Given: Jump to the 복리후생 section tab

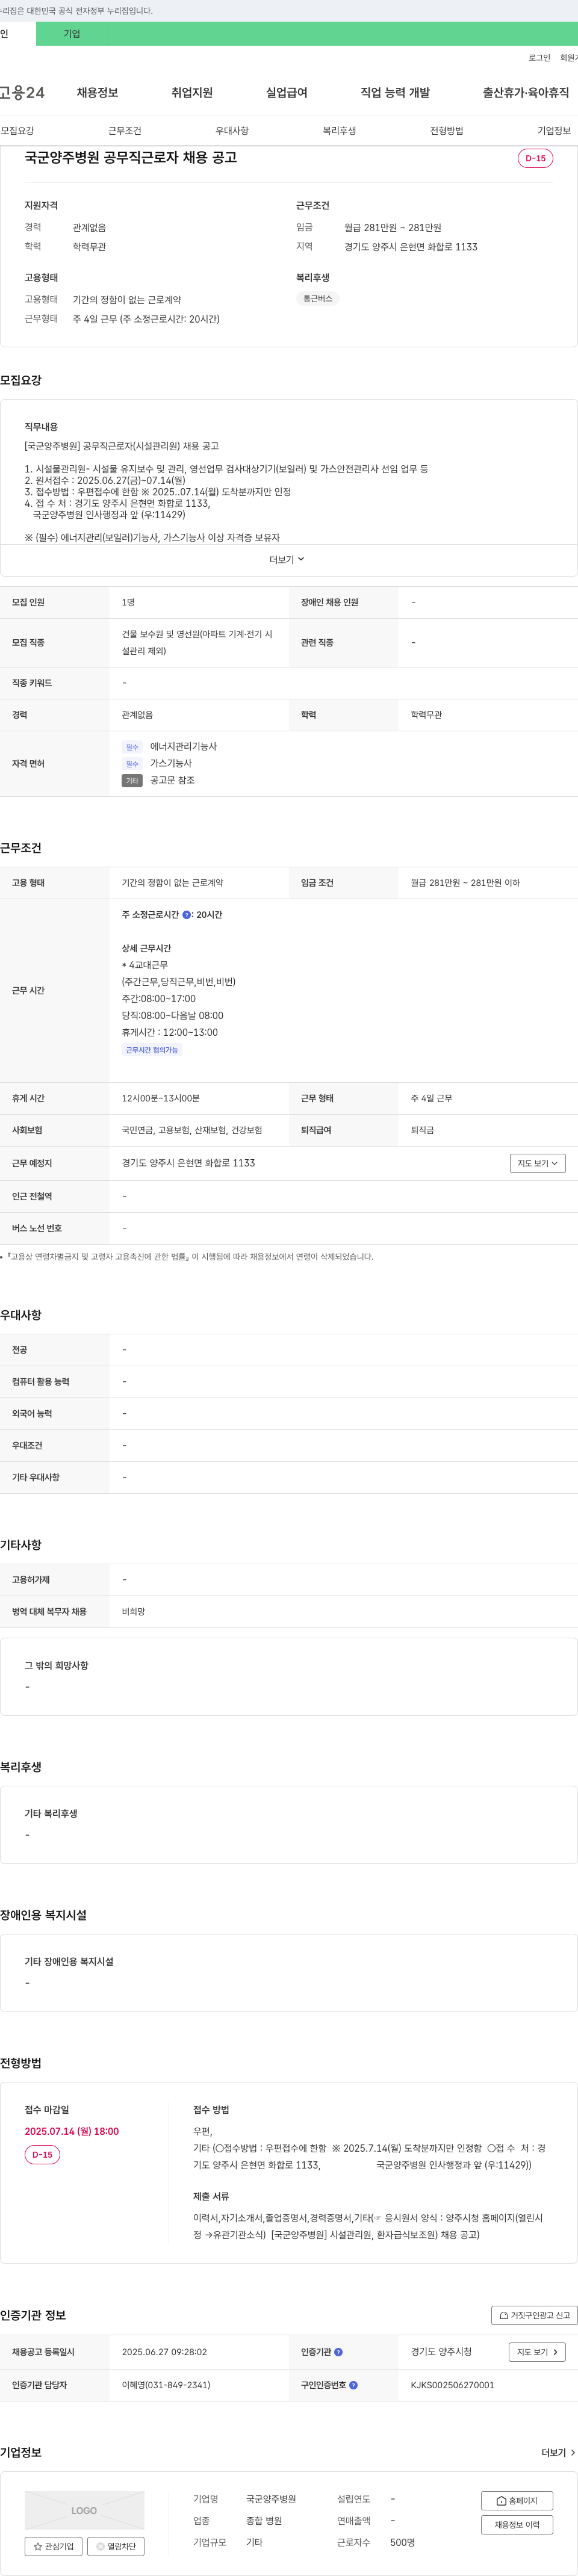Looking at the screenshot, I should 339,131.
